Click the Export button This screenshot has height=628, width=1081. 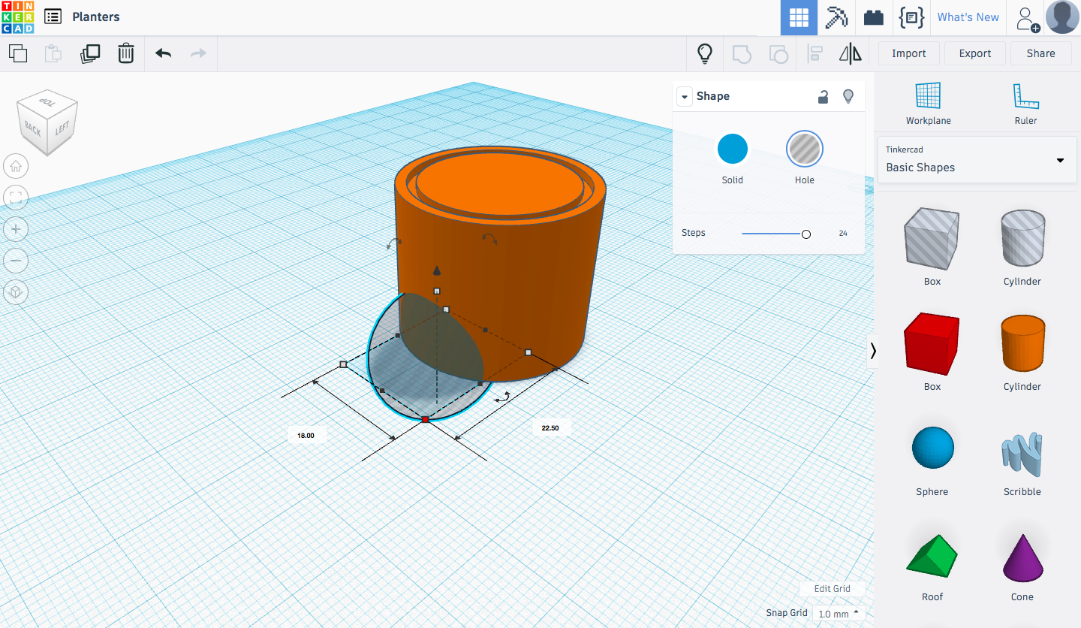click(x=975, y=53)
